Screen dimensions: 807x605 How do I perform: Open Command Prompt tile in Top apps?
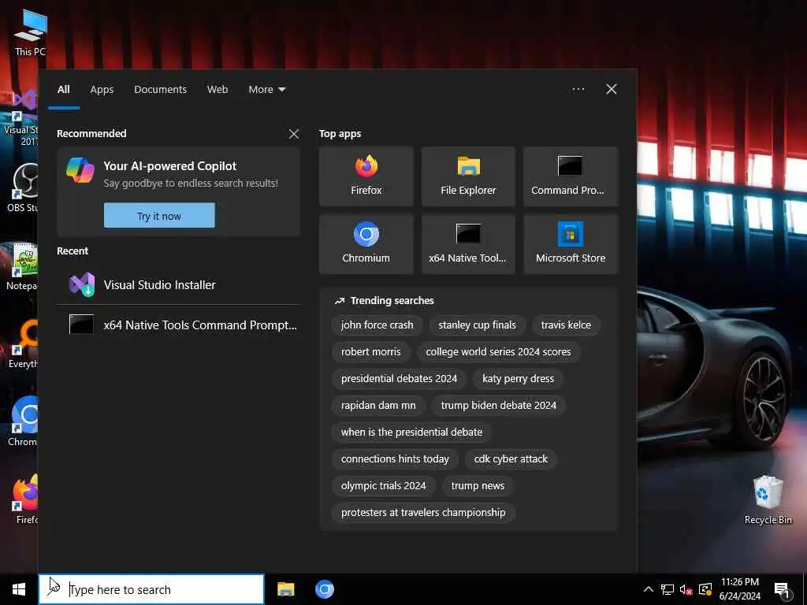coord(571,176)
